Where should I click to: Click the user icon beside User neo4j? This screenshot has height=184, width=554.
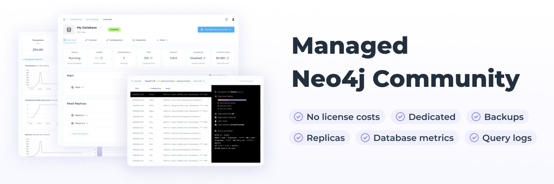(215, 121)
